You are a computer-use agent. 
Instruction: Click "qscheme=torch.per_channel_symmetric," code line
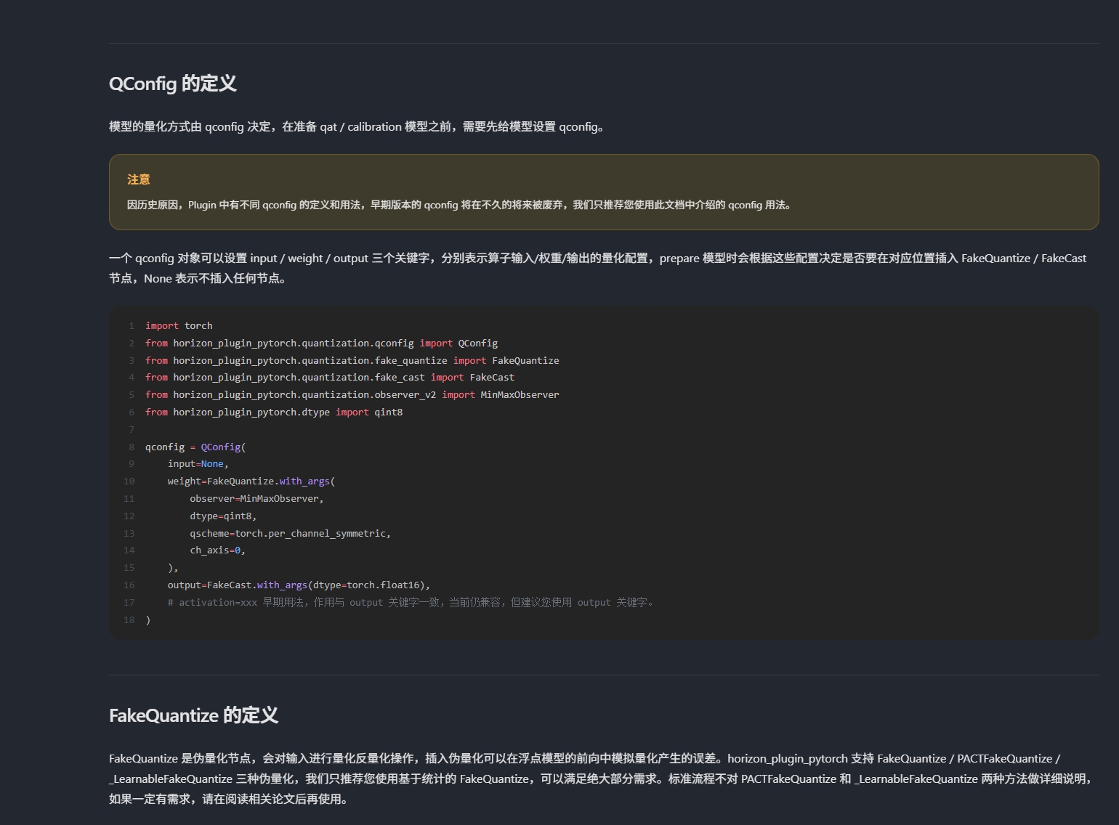(x=290, y=534)
